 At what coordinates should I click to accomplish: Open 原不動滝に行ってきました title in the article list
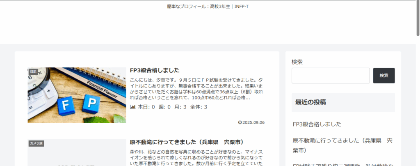[x=185, y=142]
